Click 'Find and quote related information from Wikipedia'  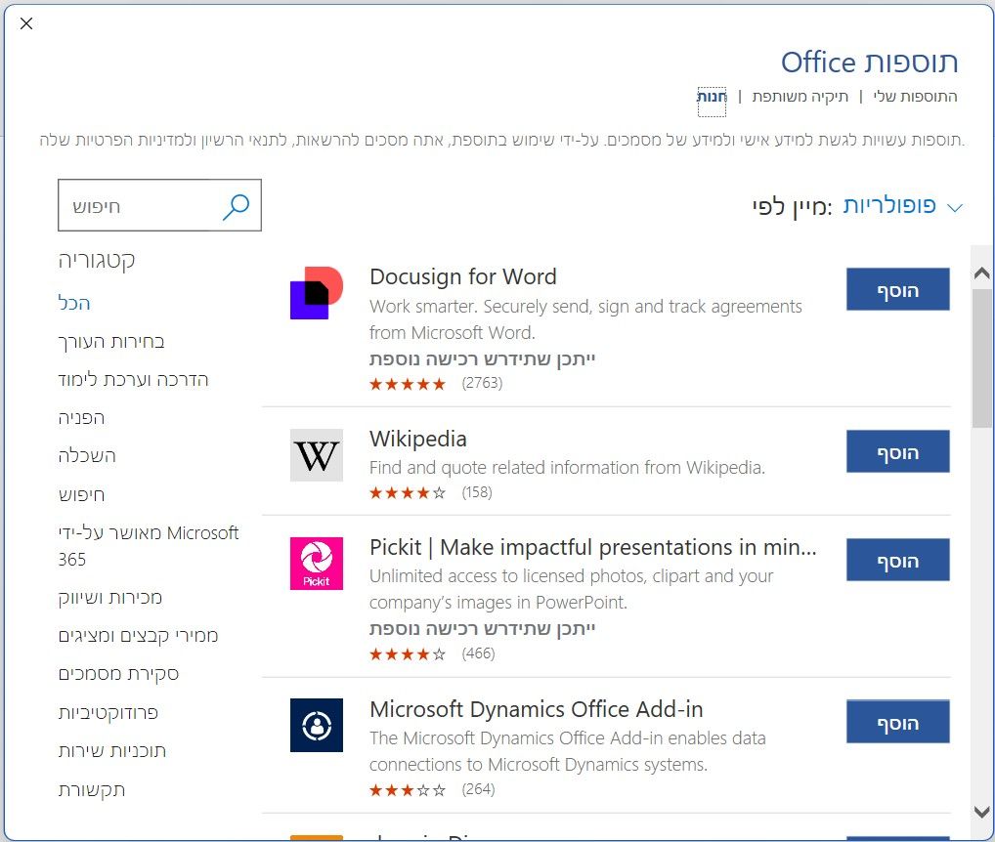coord(567,468)
